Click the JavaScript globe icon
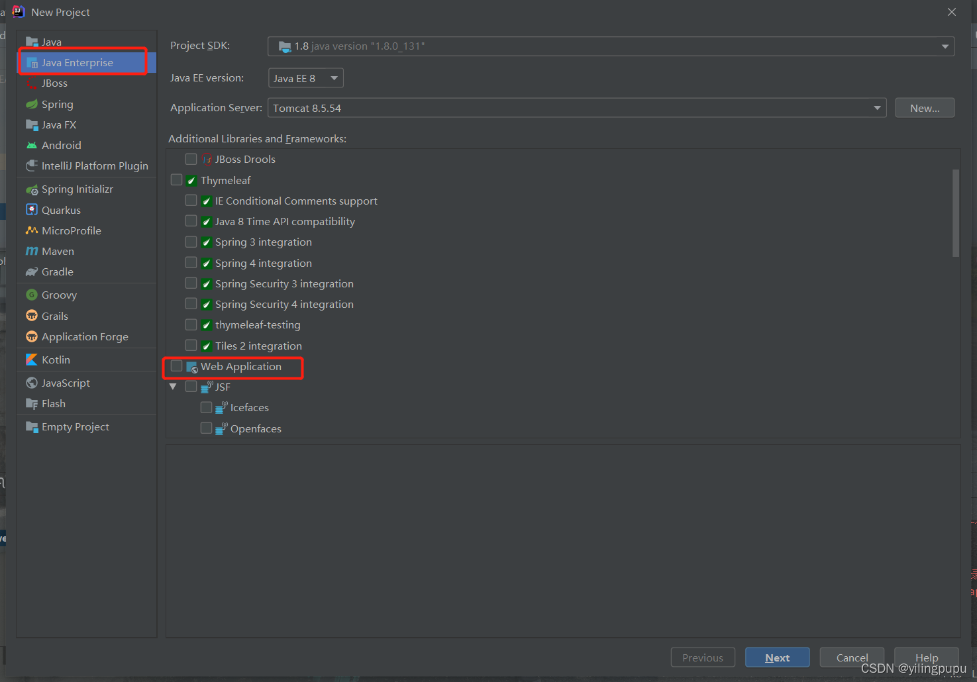Screen dimensions: 977x682 click(x=32, y=383)
